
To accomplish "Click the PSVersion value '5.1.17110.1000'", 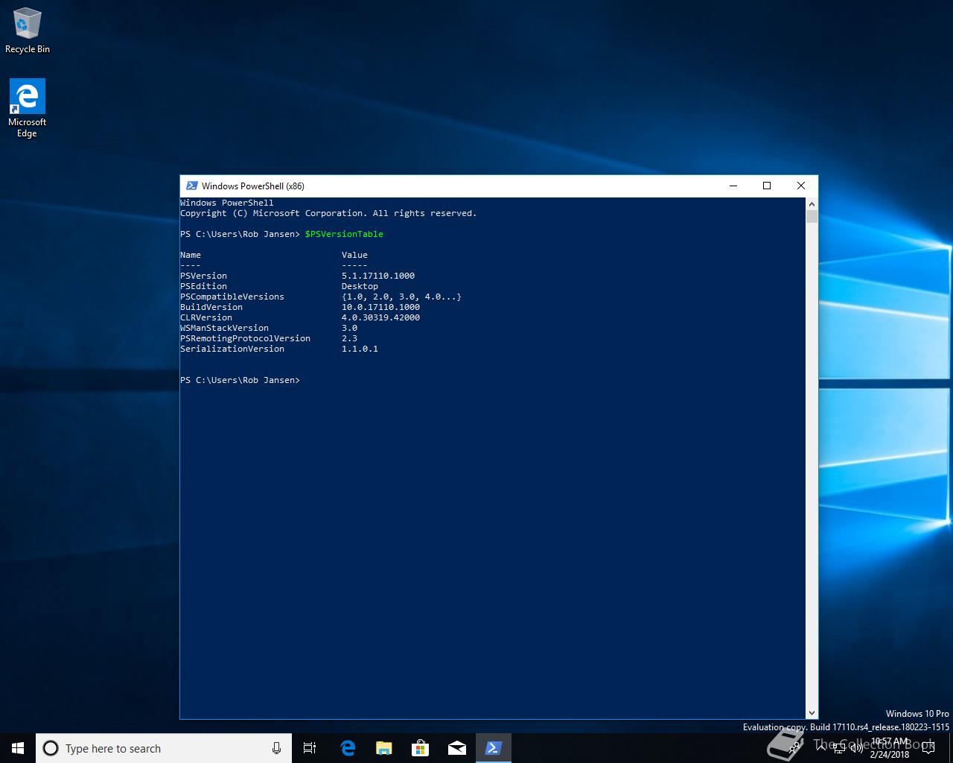I will click(x=378, y=276).
